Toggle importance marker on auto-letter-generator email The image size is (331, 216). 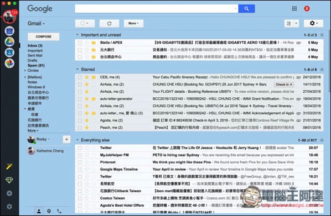point(94,99)
